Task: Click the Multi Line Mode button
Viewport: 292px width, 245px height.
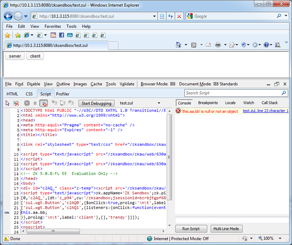Action: coord(226,229)
